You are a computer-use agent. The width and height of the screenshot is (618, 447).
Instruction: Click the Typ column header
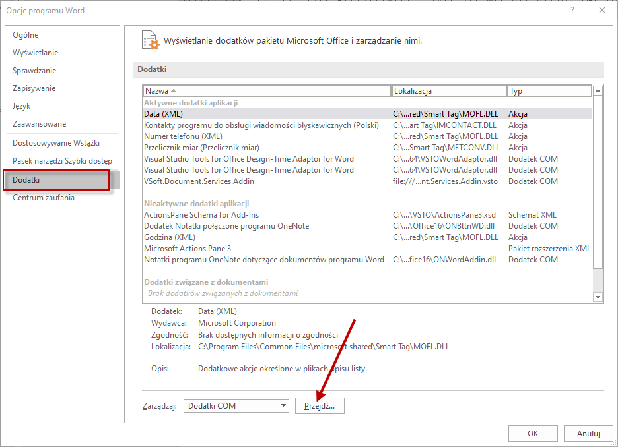[549, 91]
